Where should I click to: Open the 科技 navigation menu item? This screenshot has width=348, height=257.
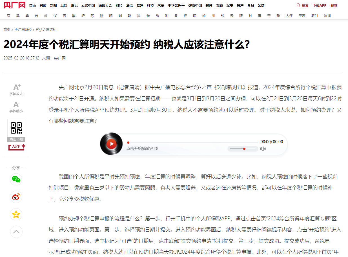click(x=150, y=6)
